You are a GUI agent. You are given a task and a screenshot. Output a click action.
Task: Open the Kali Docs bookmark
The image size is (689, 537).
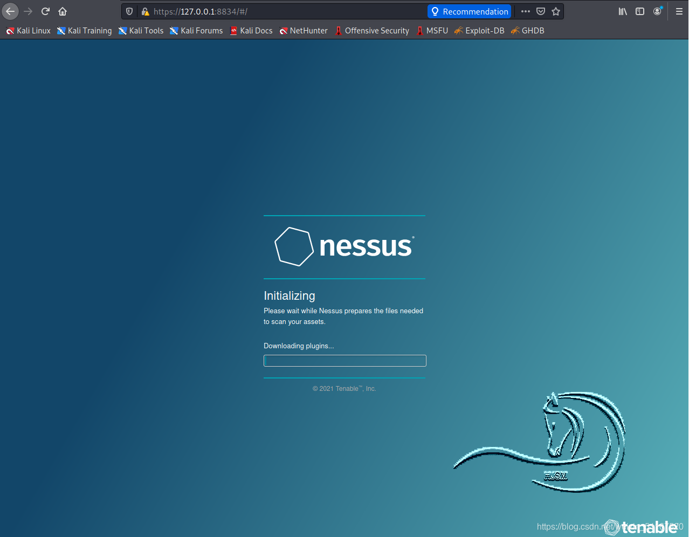pos(251,31)
